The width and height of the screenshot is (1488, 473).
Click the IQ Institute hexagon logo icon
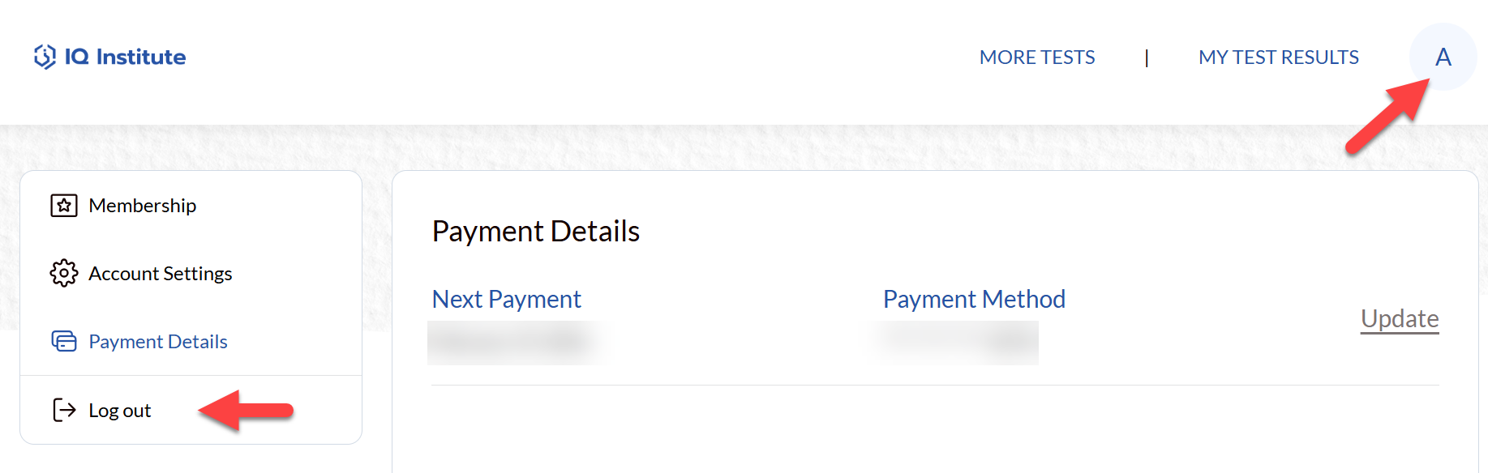(x=45, y=57)
